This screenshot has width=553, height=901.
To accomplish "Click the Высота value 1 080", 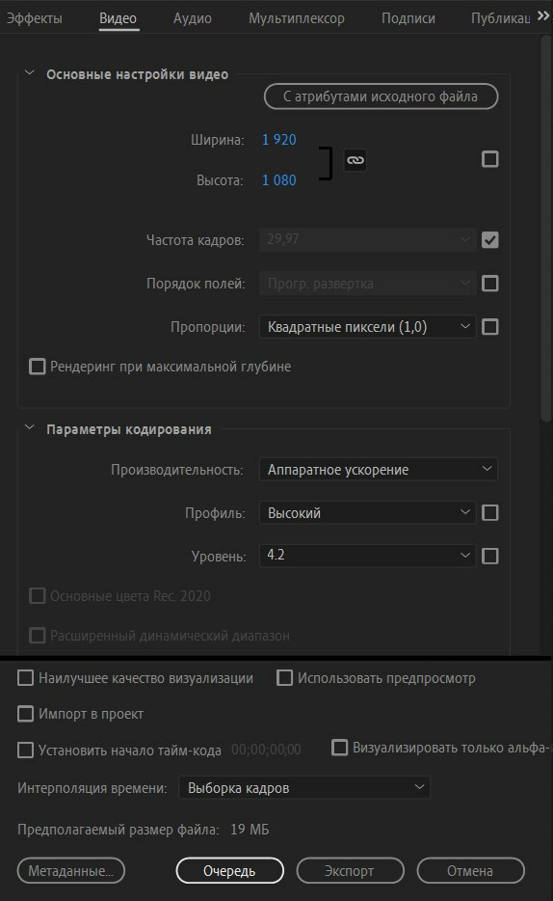I will (x=279, y=180).
